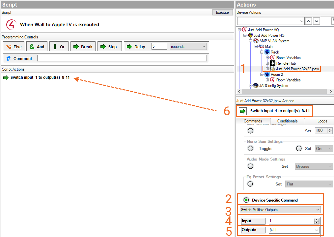Click the Input value spinner field
Screen dimensions: 334x237
294,221
